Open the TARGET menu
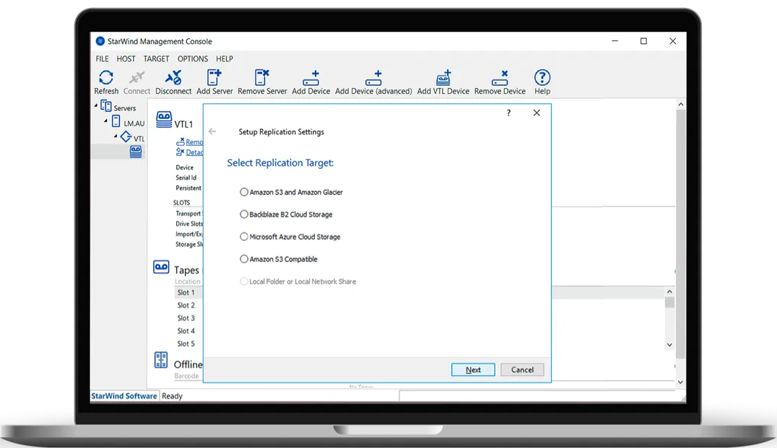Viewport: 777px width, 448px height. click(156, 58)
